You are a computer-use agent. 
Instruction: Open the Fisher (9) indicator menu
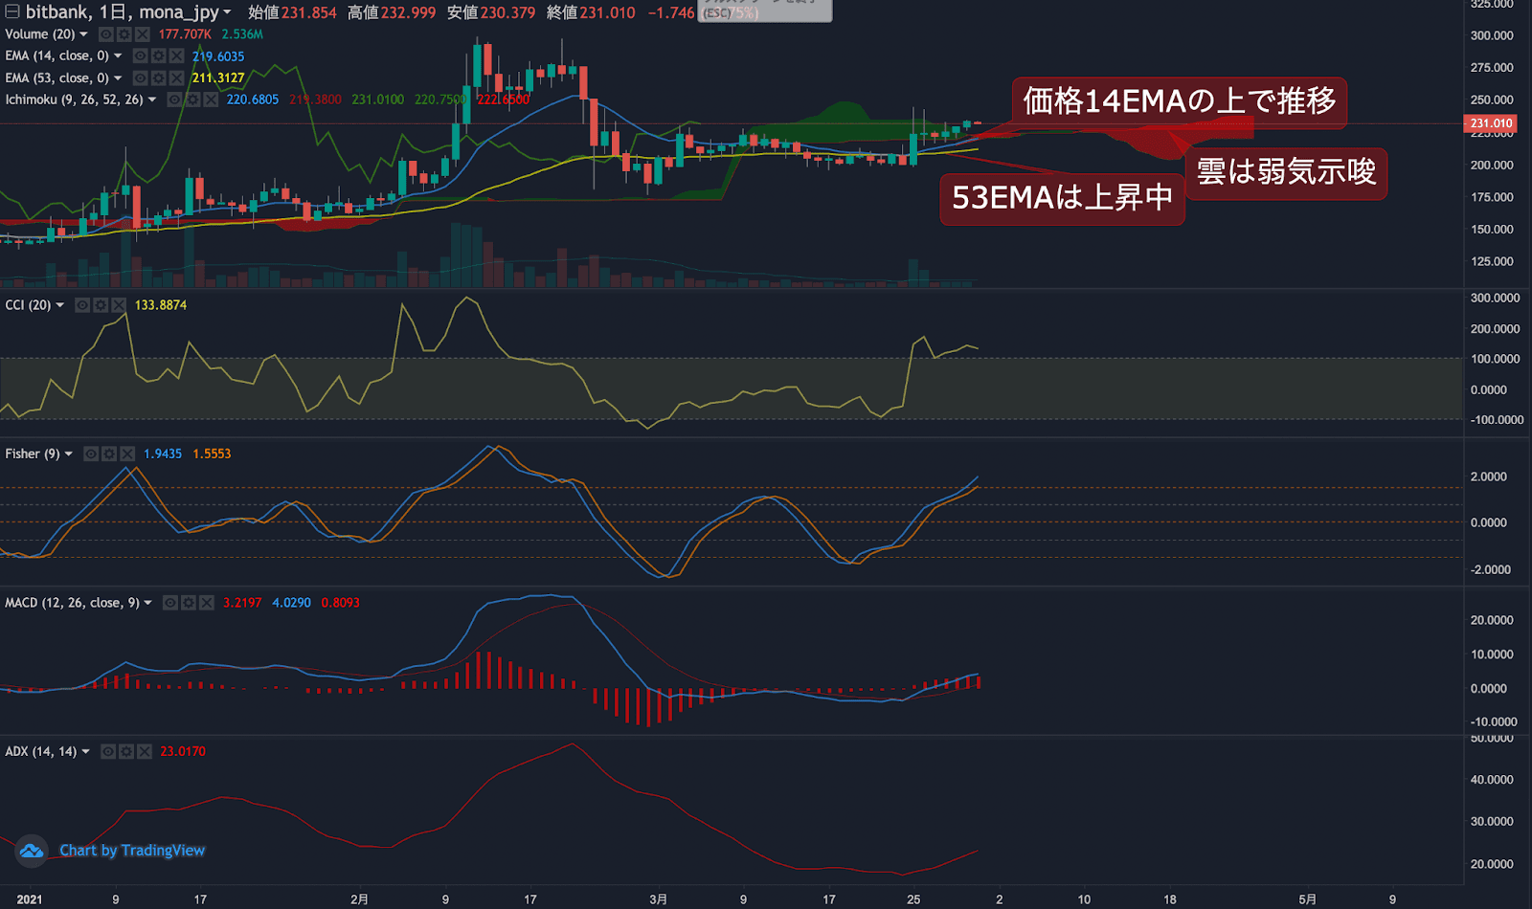(68, 454)
